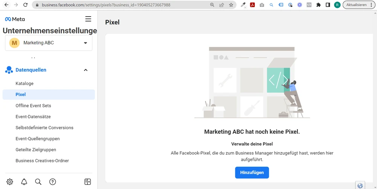Viewport: 377px width, 189px height.
Task: Open the zoom magnifier icon in address bar
Action: tap(212, 5)
